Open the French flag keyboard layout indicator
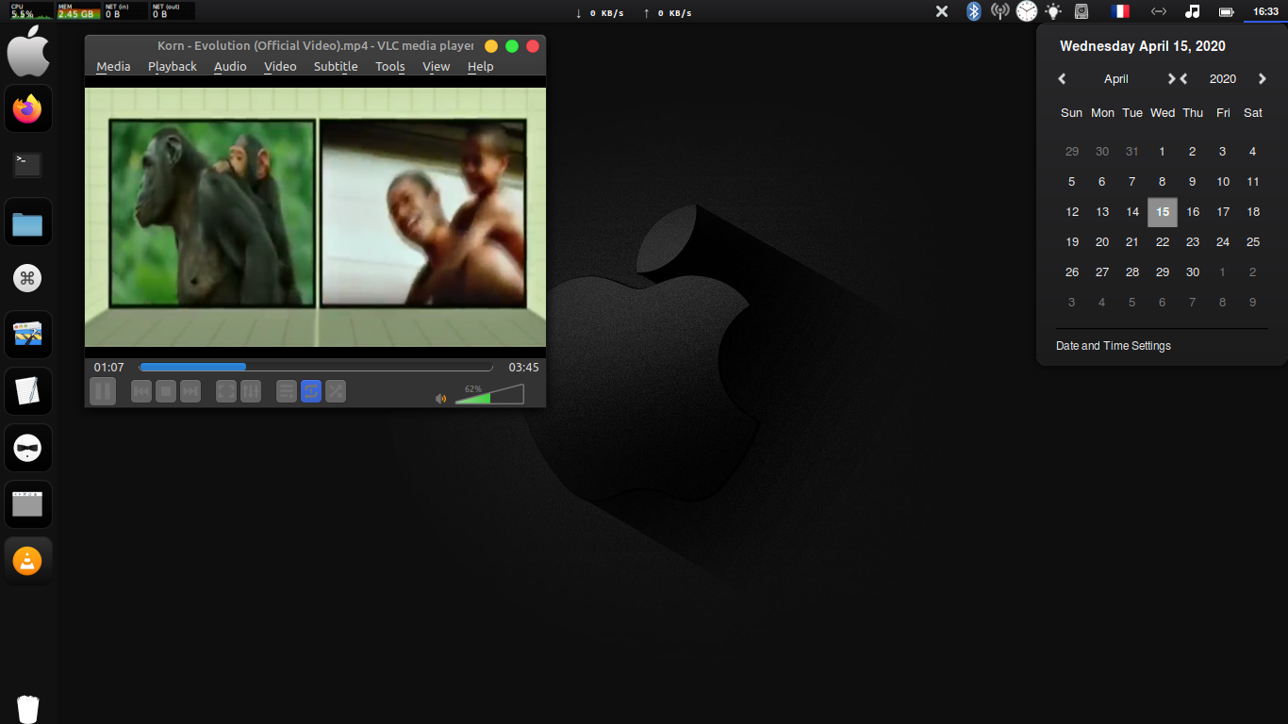1288x724 pixels. coord(1120,11)
